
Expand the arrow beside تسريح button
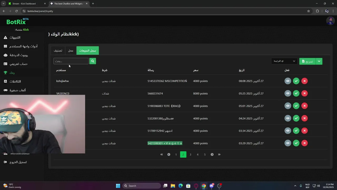pyautogui.click(x=319, y=61)
